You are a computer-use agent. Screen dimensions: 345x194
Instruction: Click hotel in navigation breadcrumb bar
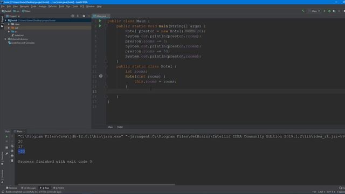pyautogui.click(x=6, y=11)
